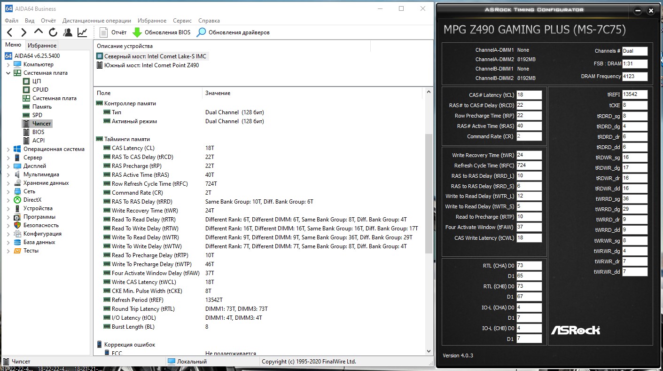
Task: Click the Локальный status bar entry
Action: (187, 362)
